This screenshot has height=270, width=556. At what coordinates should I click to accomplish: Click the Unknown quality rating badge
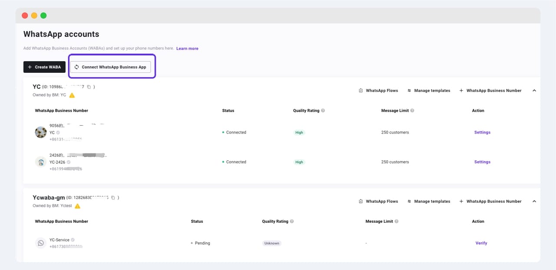[272, 243]
